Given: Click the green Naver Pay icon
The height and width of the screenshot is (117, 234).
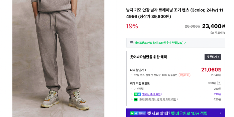Looking at the screenshot, I should pos(136,100).
